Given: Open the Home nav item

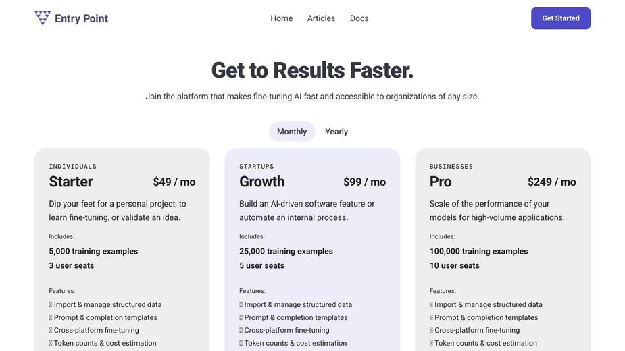Looking at the screenshot, I should point(281,18).
